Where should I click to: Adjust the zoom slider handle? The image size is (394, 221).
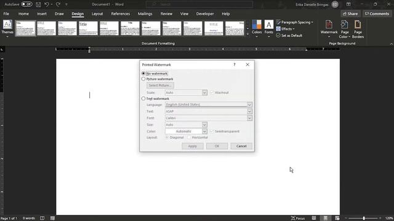(364, 219)
